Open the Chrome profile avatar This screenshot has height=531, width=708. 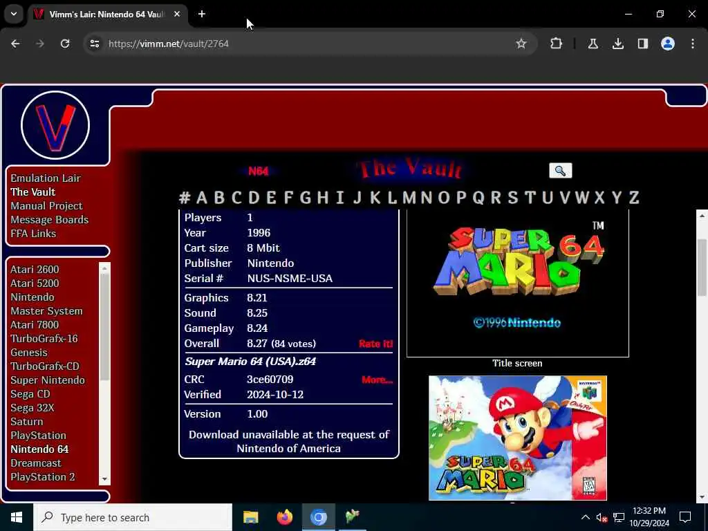668,44
